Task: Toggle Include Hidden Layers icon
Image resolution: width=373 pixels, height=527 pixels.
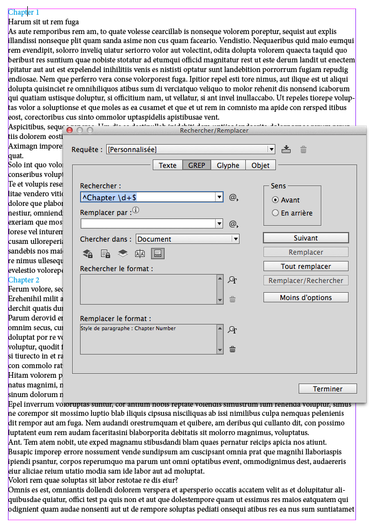Action: coord(123,254)
